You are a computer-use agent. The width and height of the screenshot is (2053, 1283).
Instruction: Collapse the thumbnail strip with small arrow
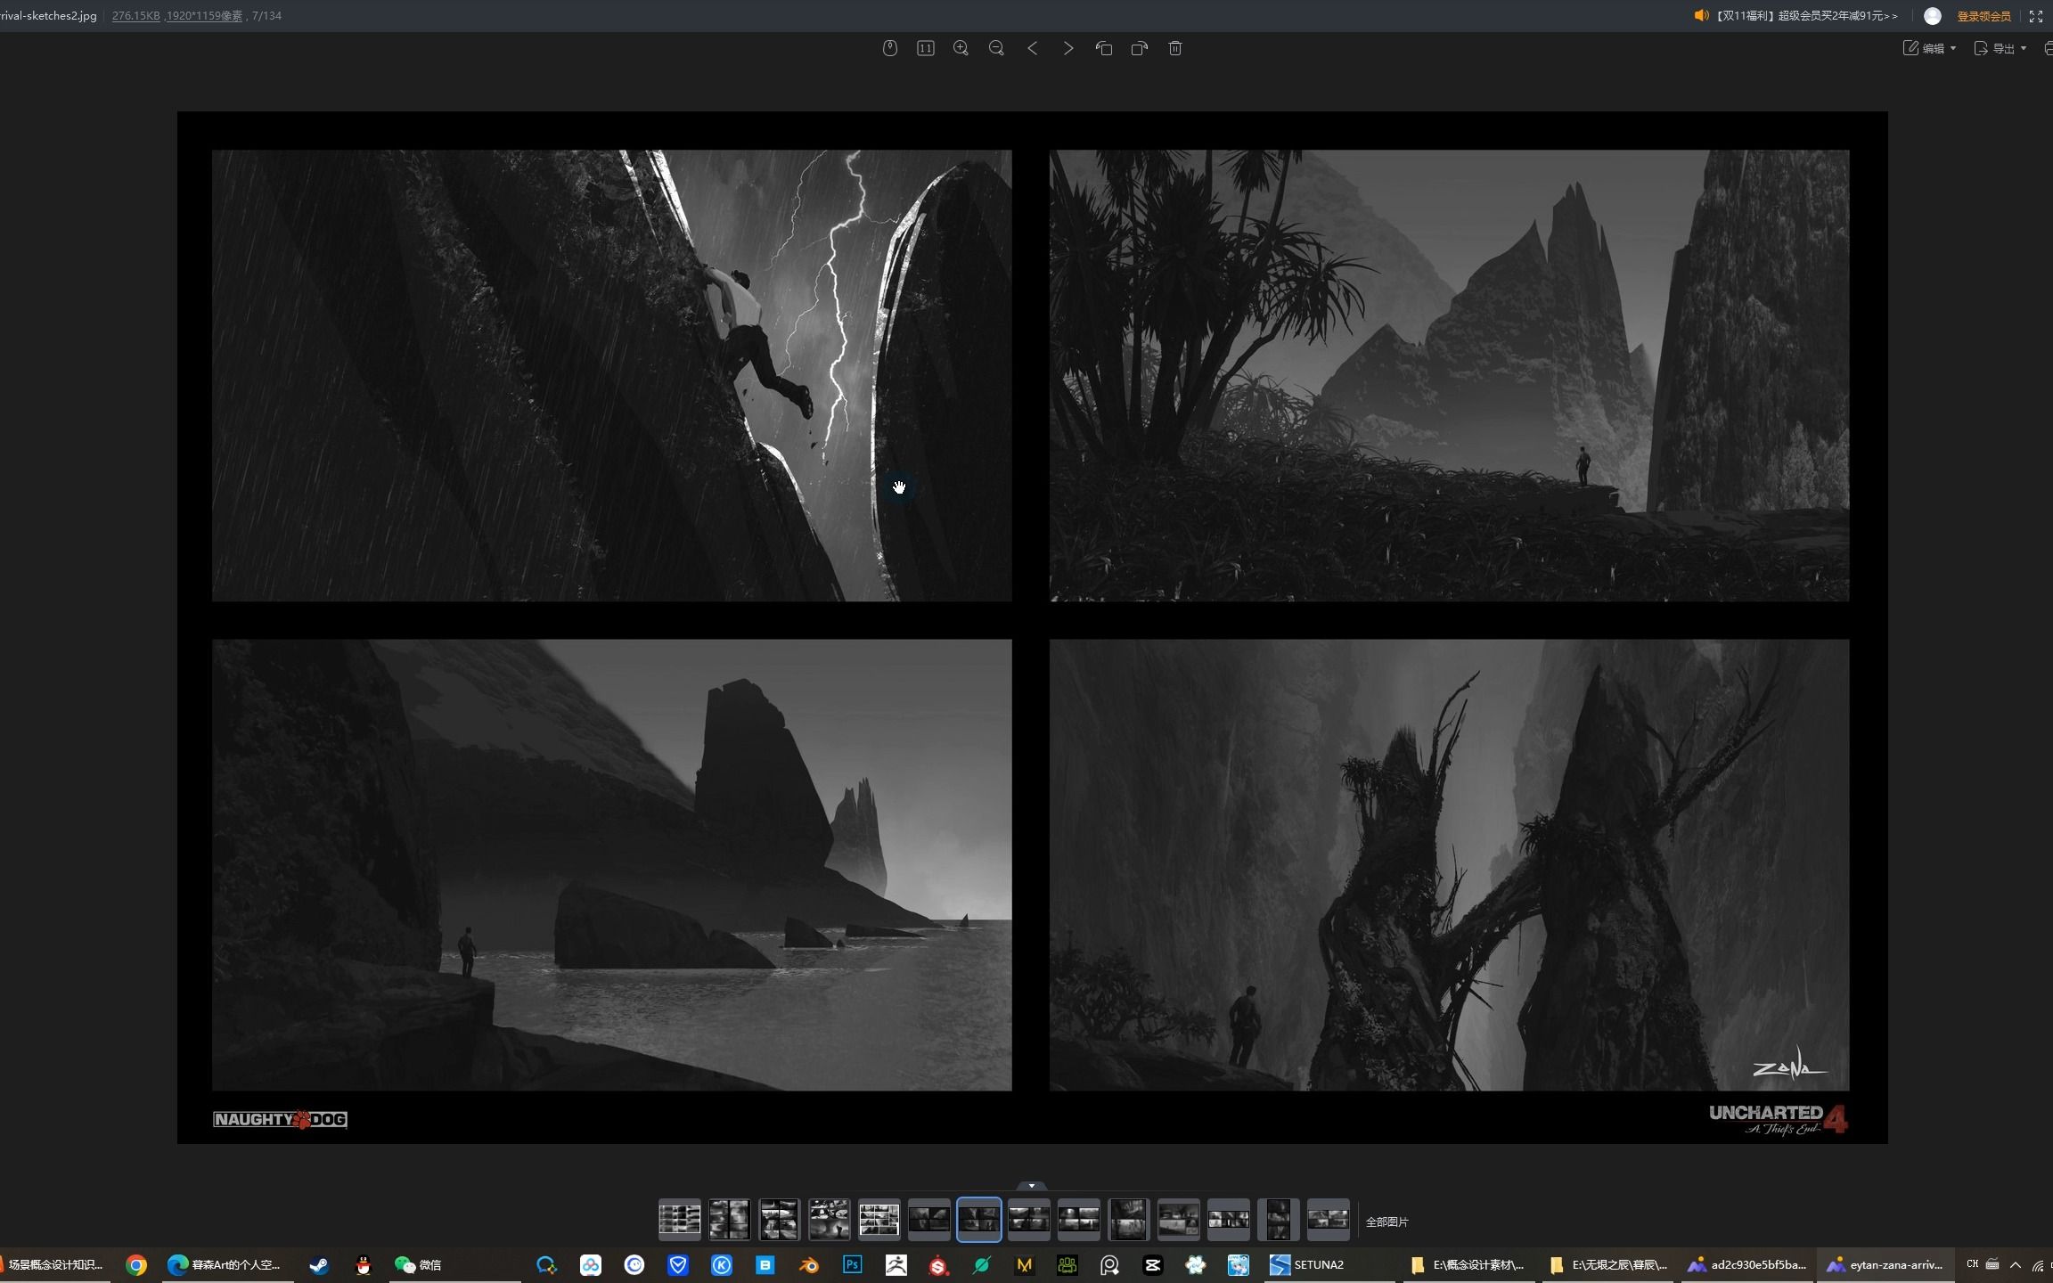pyautogui.click(x=1031, y=1186)
